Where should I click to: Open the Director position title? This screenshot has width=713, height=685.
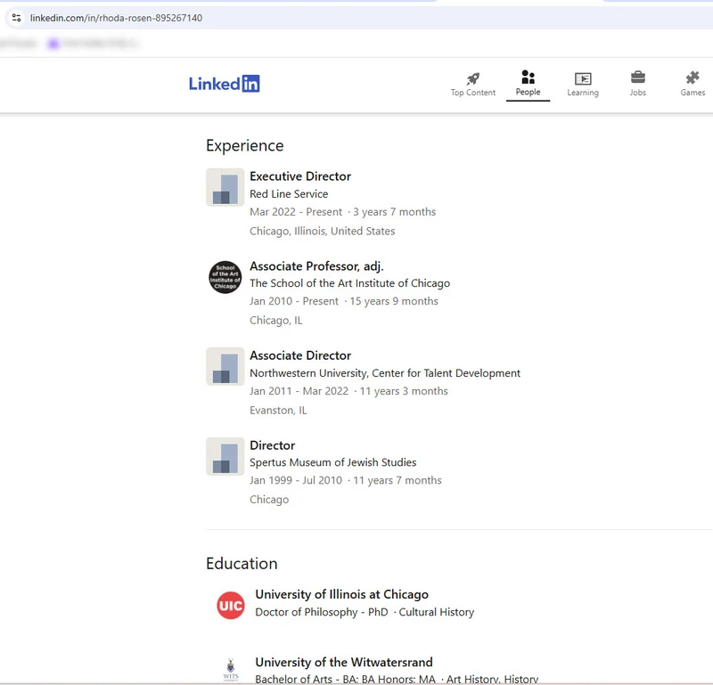(x=273, y=445)
